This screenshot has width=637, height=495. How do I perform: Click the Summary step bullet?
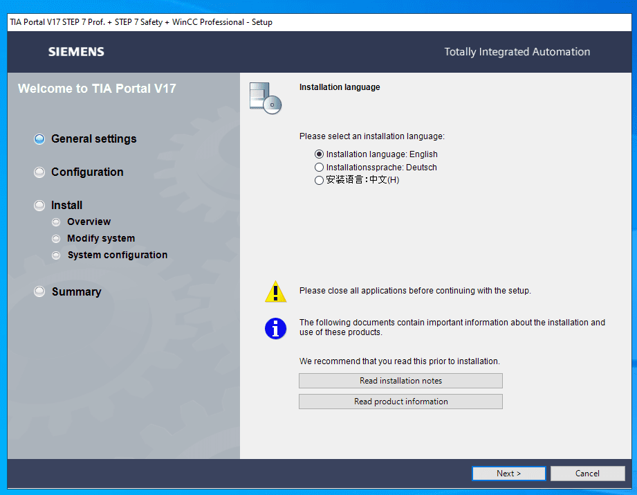pyautogui.click(x=39, y=291)
